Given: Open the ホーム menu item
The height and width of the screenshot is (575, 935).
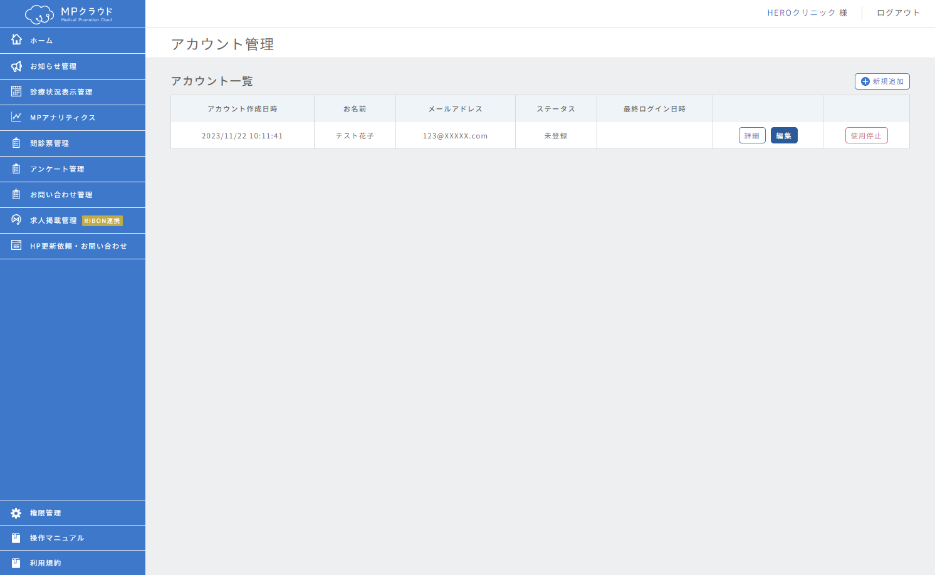Looking at the screenshot, I should point(73,41).
